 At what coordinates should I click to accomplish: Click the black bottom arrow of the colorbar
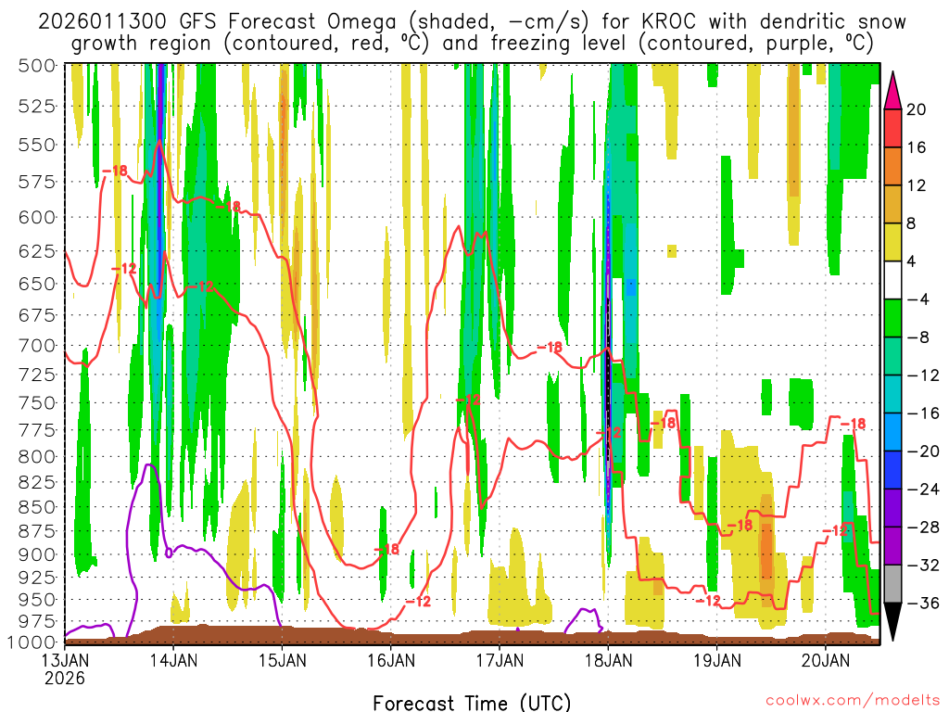pyautogui.click(x=892, y=621)
